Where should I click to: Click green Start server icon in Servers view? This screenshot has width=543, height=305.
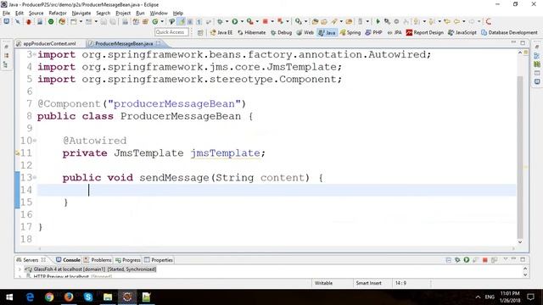[x=467, y=260]
